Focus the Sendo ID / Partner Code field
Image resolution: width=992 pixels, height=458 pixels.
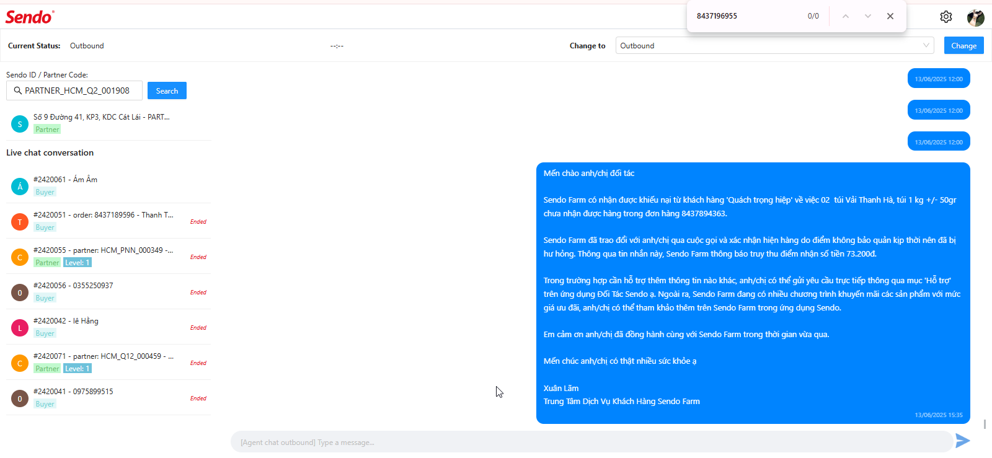click(x=74, y=90)
